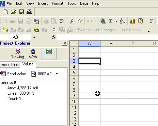Select 'Linear: 330.91 ft' value
This screenshot has height=126, width=158.
tap(21, 93)
